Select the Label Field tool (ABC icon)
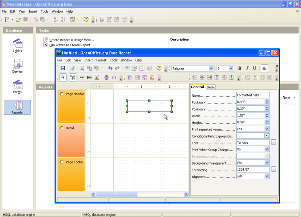This screenshot has height=217, width=301. 82,77
